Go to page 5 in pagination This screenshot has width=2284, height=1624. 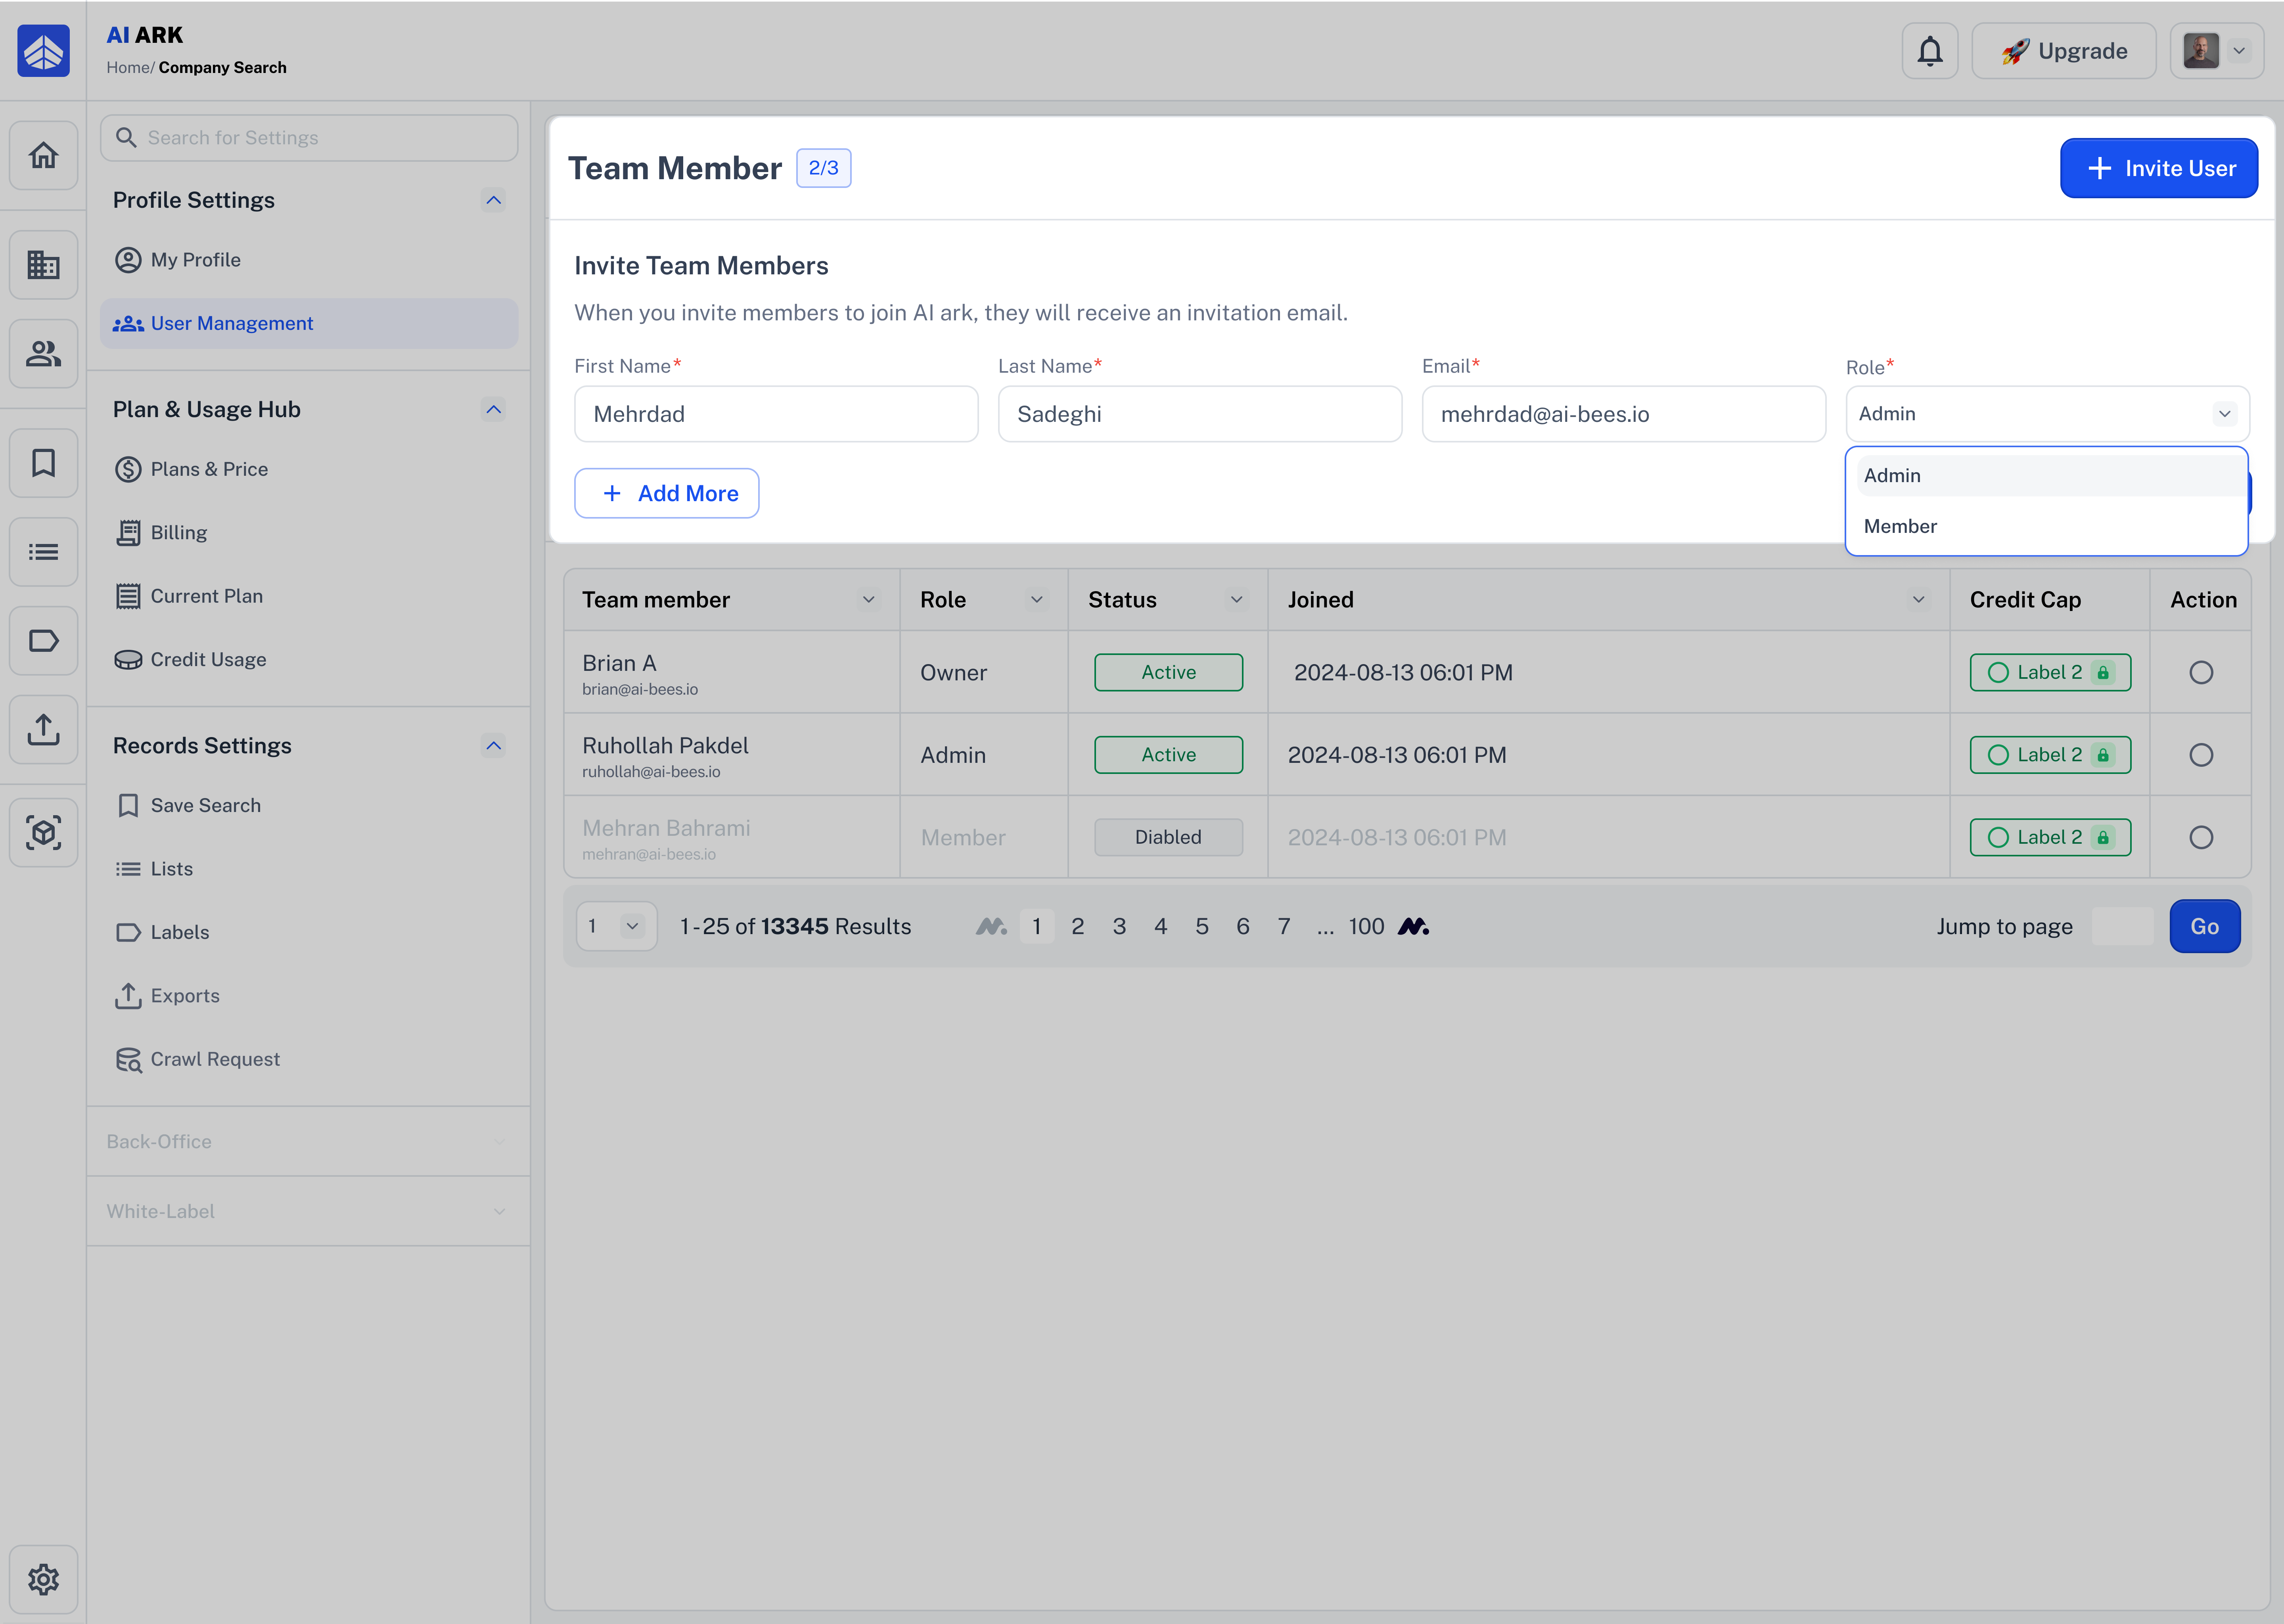click(x=1201, y=927)
